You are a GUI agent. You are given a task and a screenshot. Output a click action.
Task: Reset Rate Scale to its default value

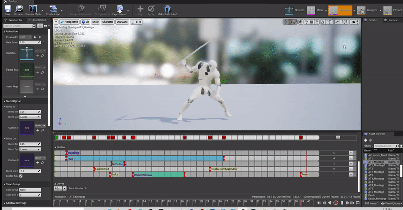click(x=43, y=42)
